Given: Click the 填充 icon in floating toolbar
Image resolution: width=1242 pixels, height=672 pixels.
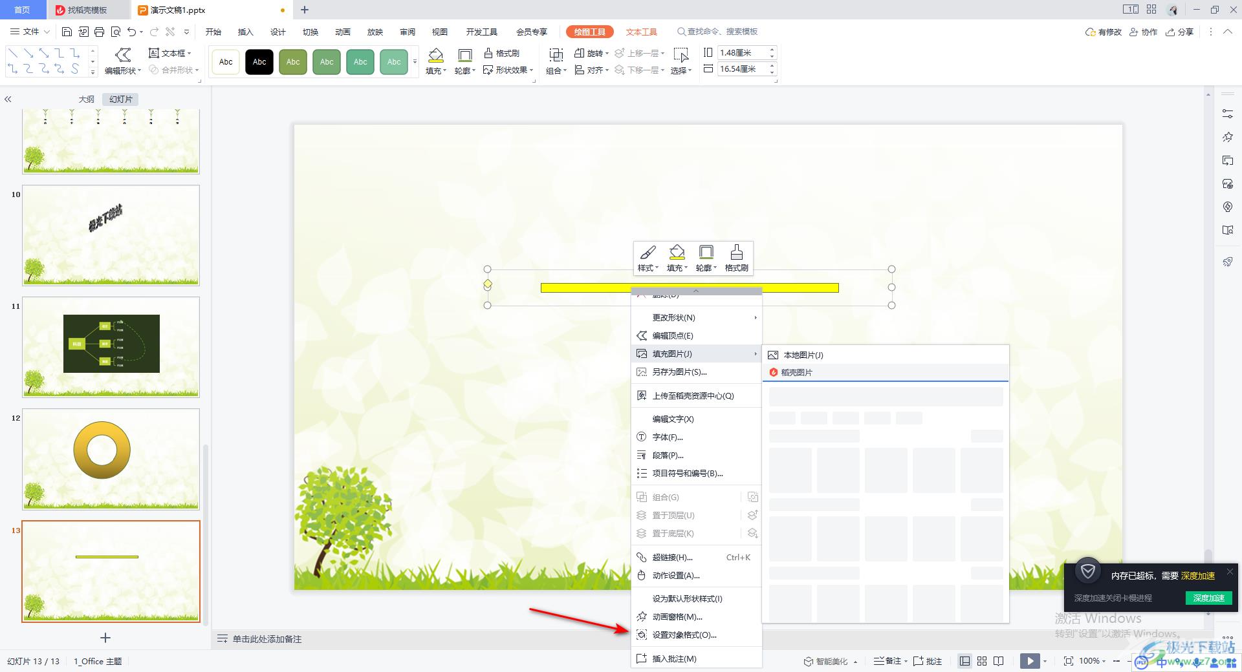Looking at the screenshot, I should [x=677, y=257].
